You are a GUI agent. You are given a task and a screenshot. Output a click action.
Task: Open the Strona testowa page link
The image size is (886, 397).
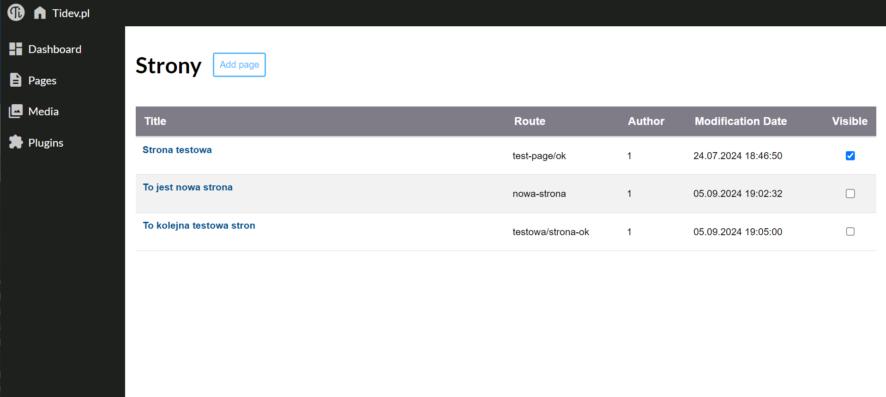(177, 150)
